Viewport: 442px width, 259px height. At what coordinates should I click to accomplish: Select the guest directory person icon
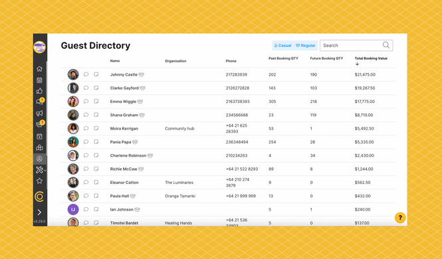coord(39,159)
